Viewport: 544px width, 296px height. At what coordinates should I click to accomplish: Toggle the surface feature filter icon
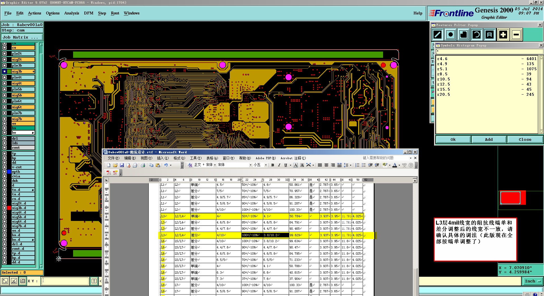click(464, 35)
